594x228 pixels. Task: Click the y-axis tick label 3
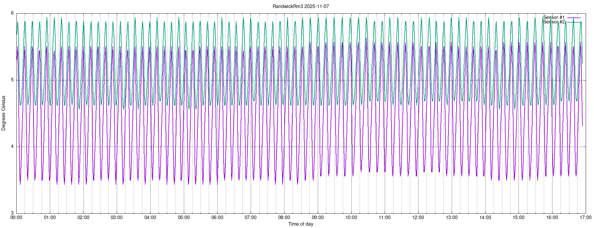(12, 213)
